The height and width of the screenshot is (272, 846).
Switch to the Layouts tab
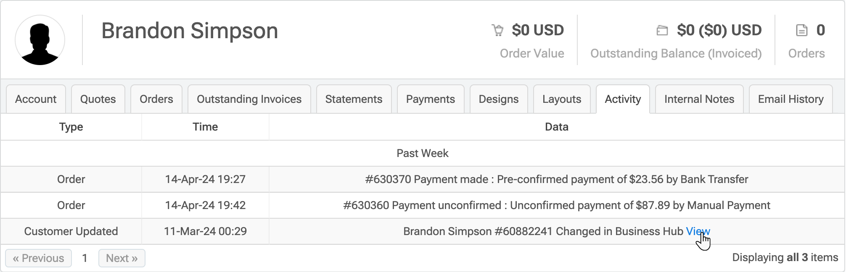pos(562,99)
